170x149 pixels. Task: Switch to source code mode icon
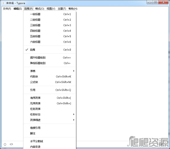11,144
